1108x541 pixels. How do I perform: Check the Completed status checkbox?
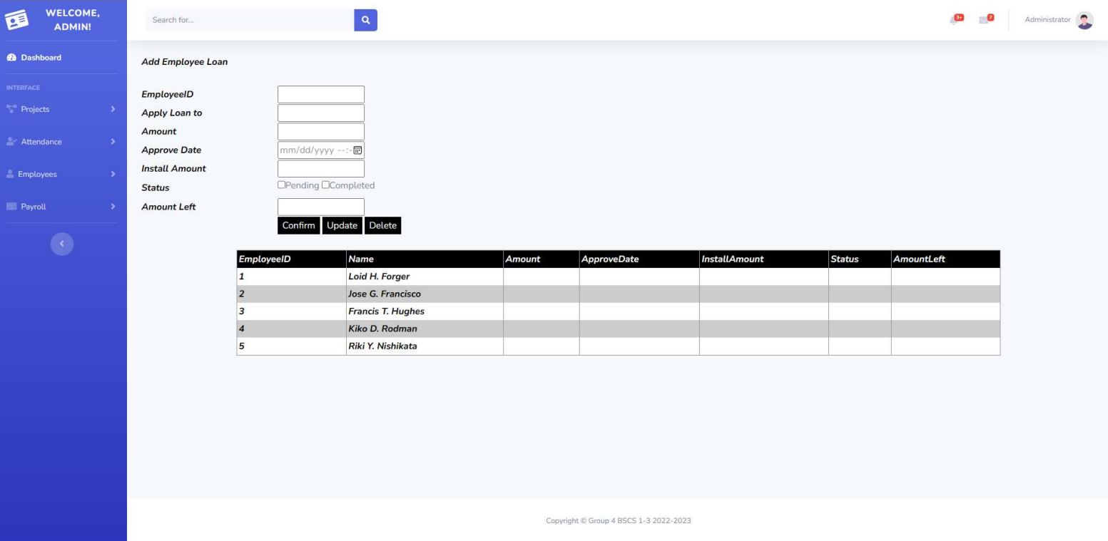pos(325,185)
